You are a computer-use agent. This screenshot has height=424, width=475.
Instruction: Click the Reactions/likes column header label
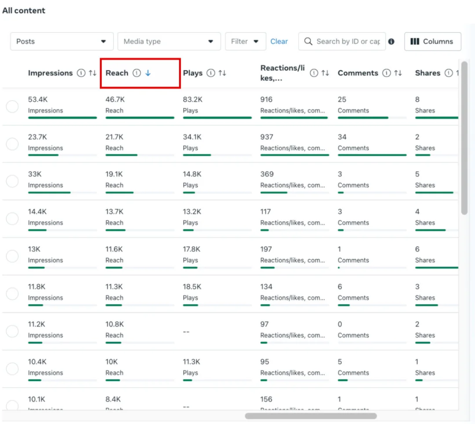(282, 73)
